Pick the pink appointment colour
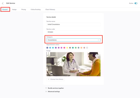This screenshot has height=98, width=140. coord(64,48)
